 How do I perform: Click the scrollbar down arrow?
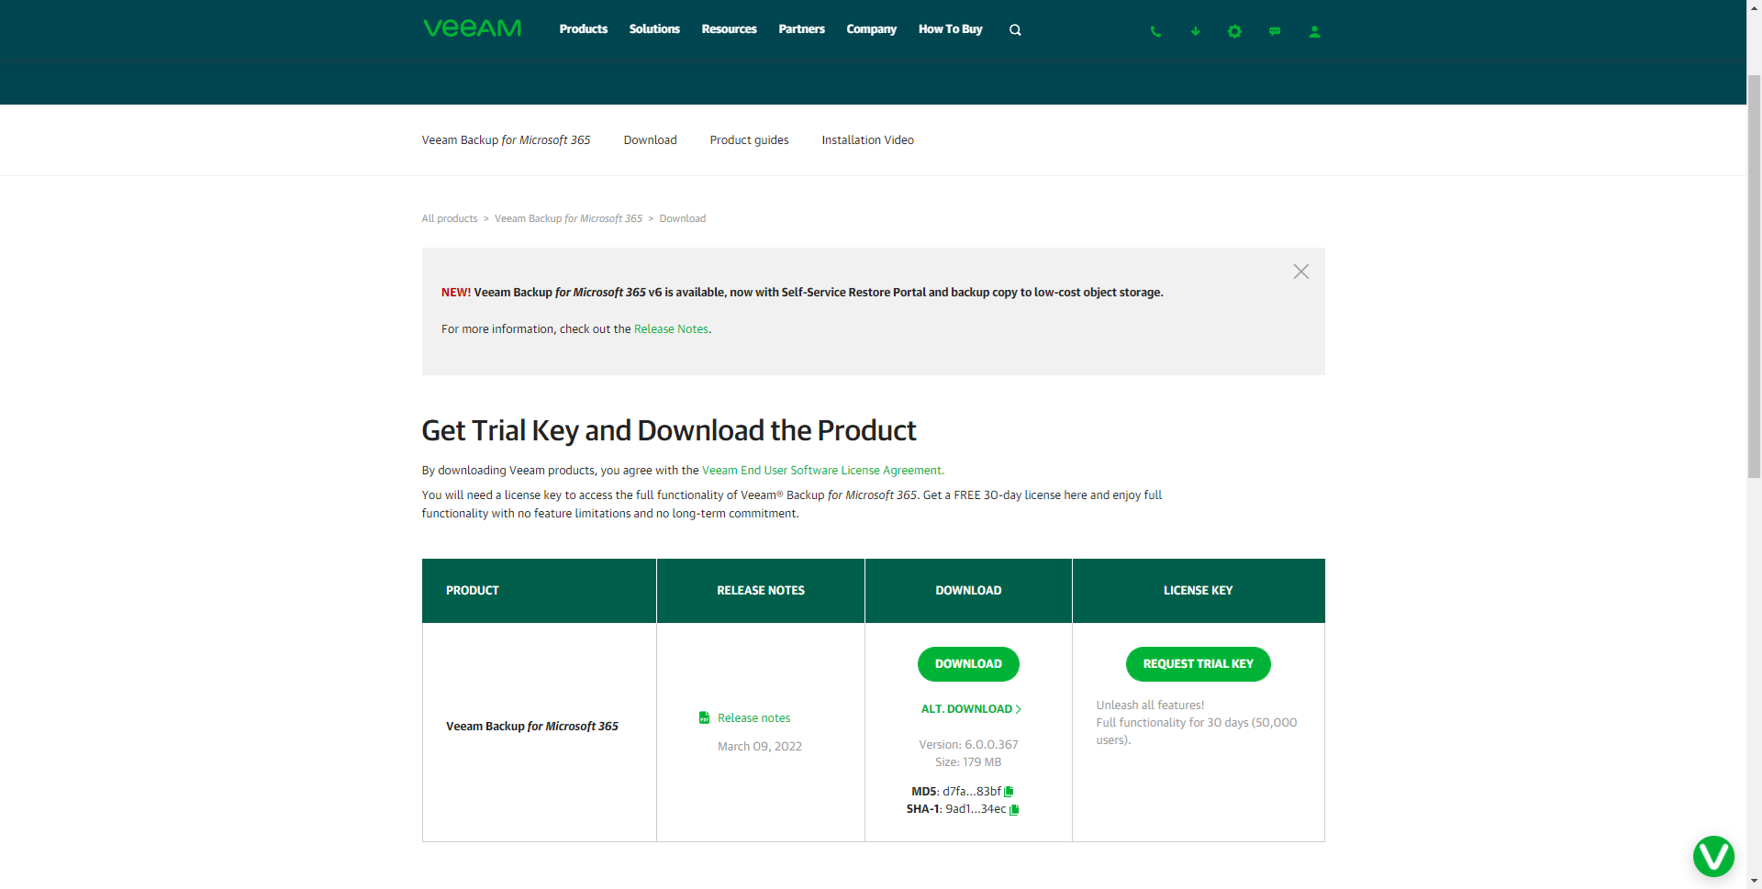point(1754,881)
